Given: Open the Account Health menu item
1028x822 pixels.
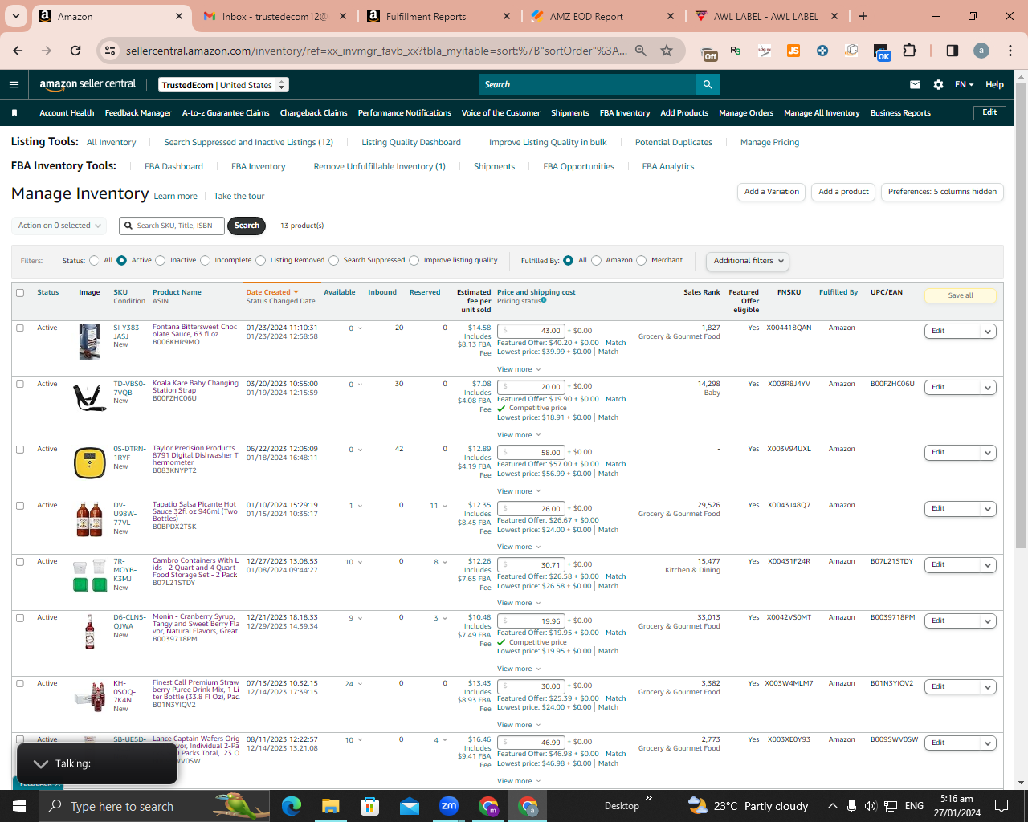Looking at the screenshot, I should click(67, 113).
